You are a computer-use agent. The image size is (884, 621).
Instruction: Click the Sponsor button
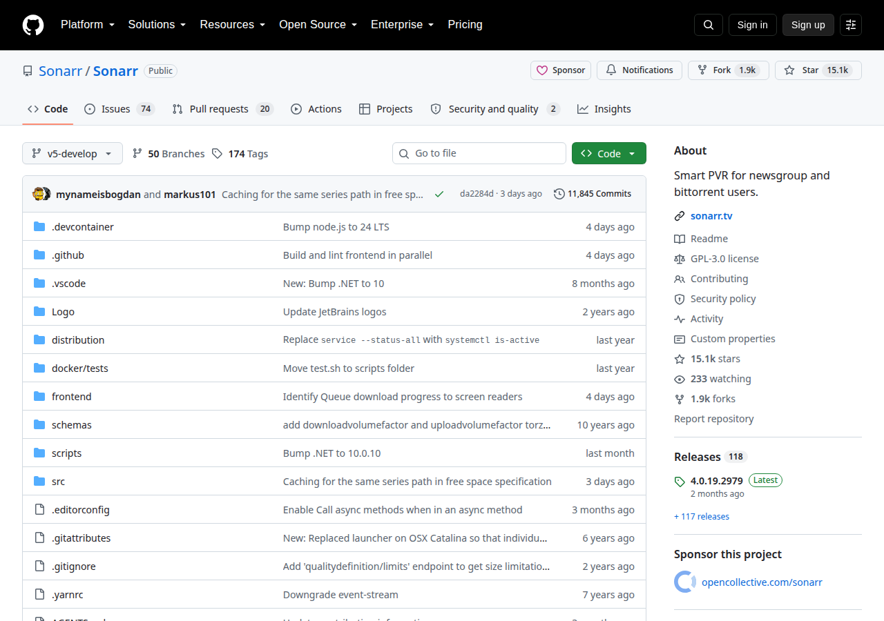(561, 70)
